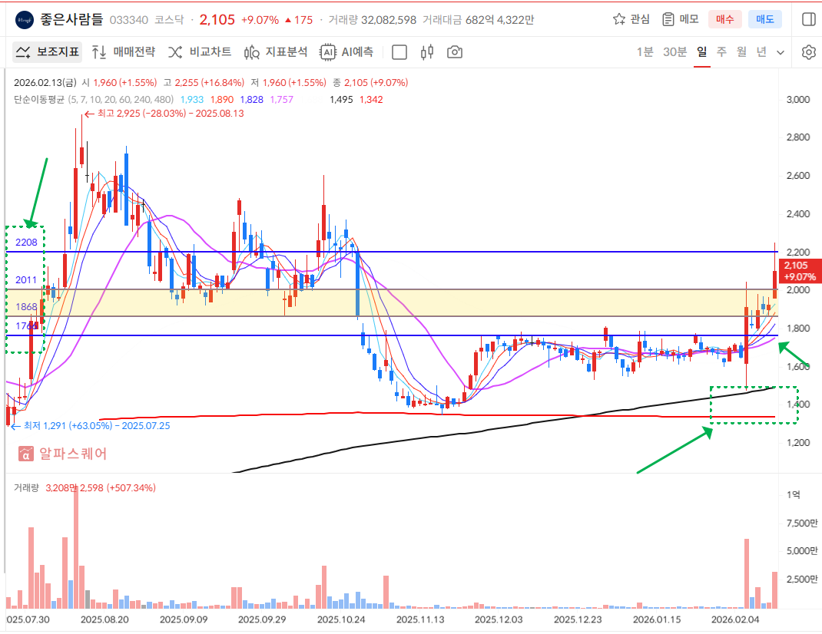Capture chart with camera icon
The image size is (822, 634).
tap(455, 52)
